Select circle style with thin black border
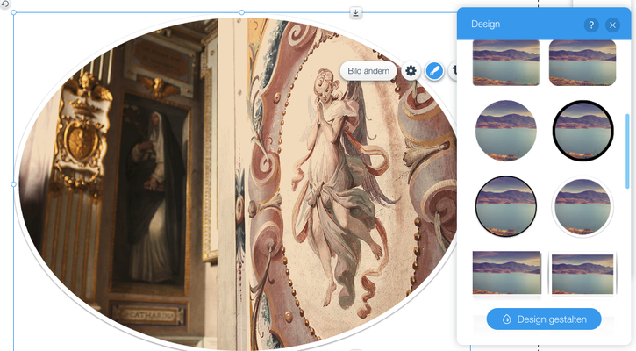Viewport: 636px width, 351px height. point(506,206)
